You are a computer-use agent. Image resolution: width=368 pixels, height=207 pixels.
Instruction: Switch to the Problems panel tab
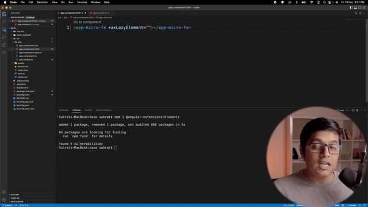[63, 110]
